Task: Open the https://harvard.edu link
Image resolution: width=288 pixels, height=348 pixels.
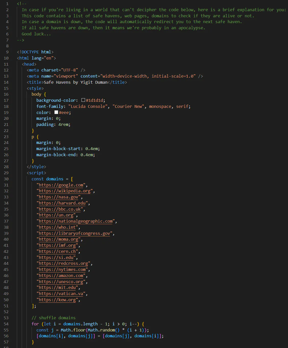Action: coord(62,203)
